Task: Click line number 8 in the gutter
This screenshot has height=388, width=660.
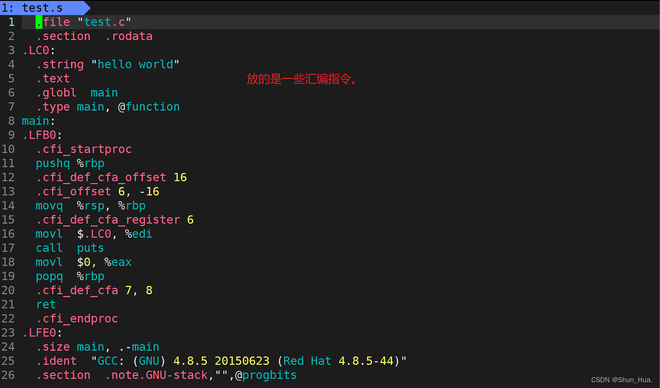Action: pyautogui.click(x=11, y=121)
